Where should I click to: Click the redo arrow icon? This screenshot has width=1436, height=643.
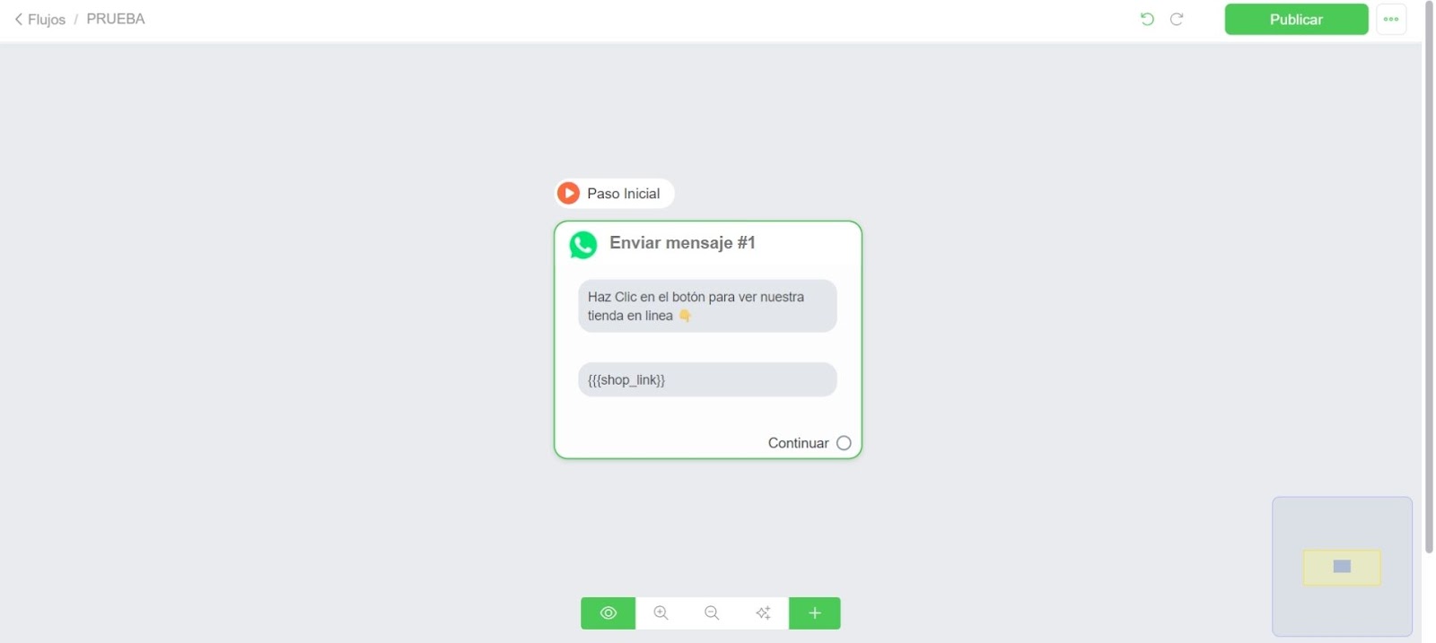click(x=1177, y=19)
